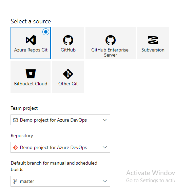Click the briefcase icon in Team project
The width and height of the screenshot is (175, 190).
click(15, 120)
